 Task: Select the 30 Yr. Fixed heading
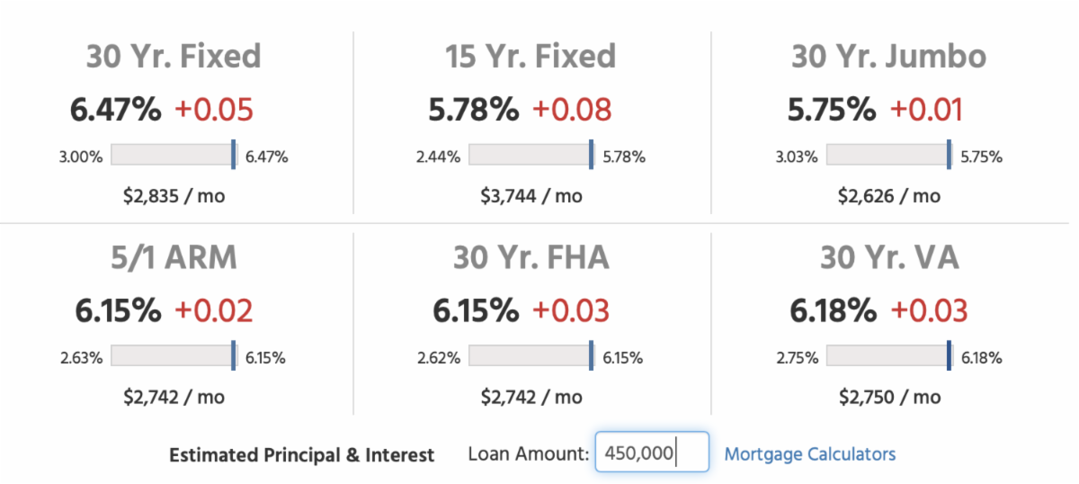(174, 57)
